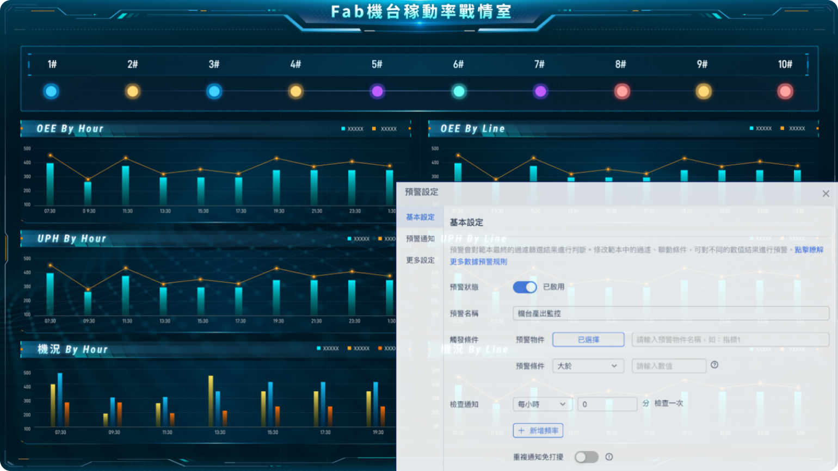
Task: Click the 機況 By Hour panel title
Action: [x=72, y=349]
